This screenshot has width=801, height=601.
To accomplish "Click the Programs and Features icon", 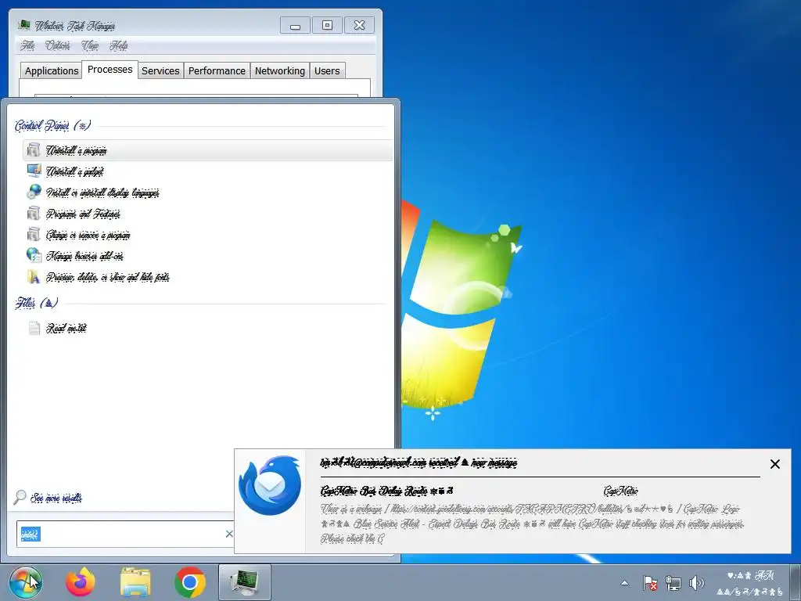I will point(34,213).
